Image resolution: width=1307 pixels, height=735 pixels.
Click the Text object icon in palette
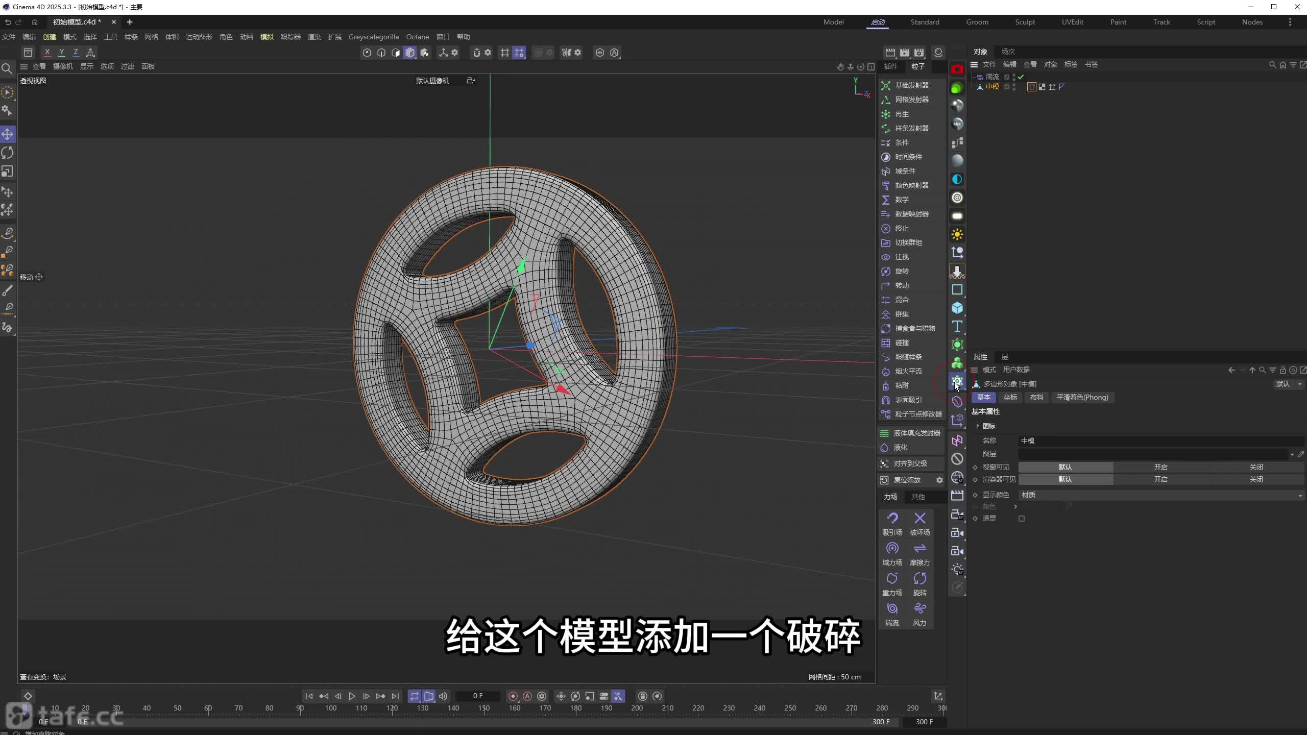click(x=957, y=327)
